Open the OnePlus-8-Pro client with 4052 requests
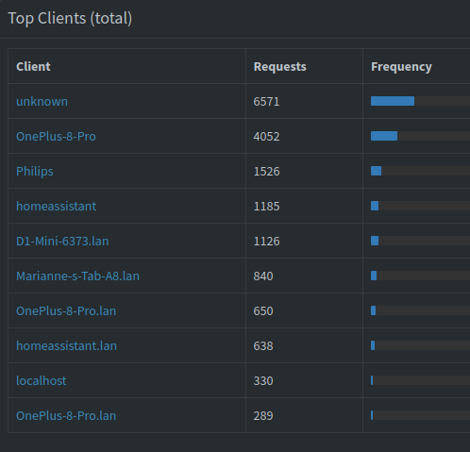Screen dimensions: 470x452 tap(56, 136)
